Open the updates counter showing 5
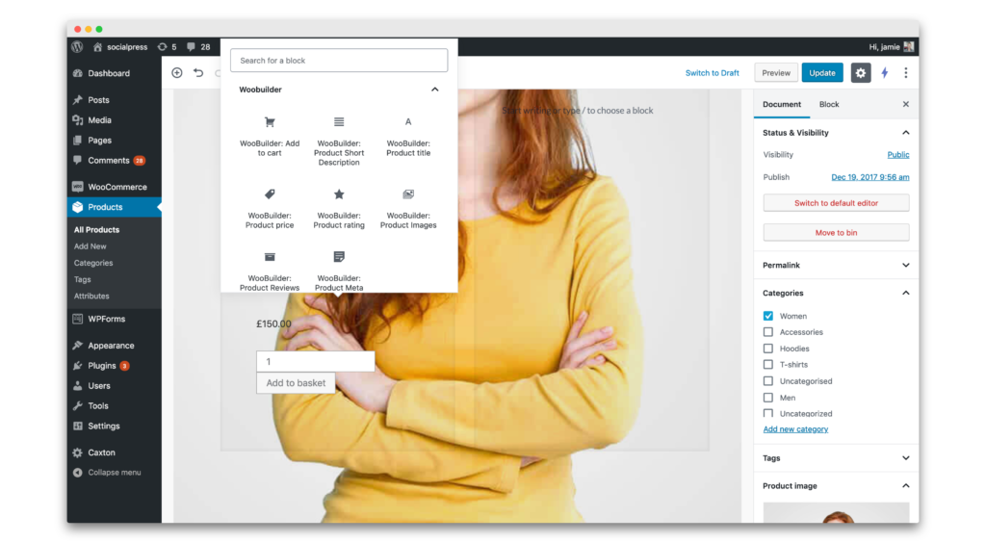 [168, 46]
